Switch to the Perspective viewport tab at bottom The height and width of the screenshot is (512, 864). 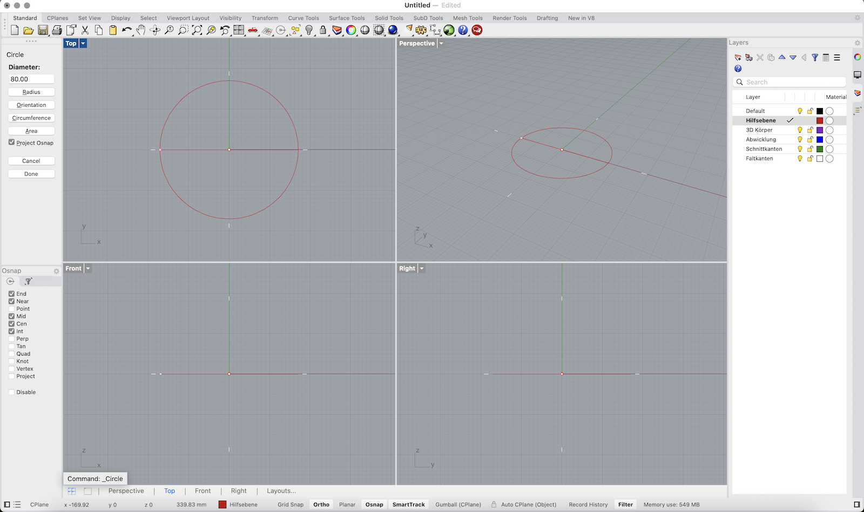coord(126,491)
